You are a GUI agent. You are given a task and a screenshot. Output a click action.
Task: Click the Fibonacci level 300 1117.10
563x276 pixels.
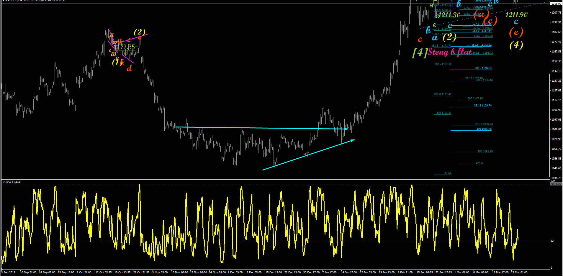coord(475,98)
